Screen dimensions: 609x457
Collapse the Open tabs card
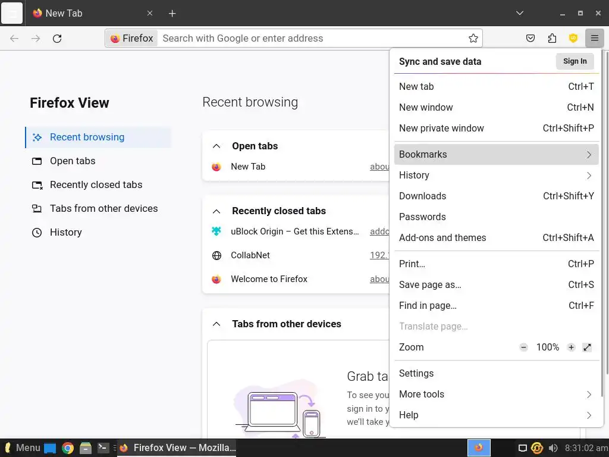[x=216, y=146]
